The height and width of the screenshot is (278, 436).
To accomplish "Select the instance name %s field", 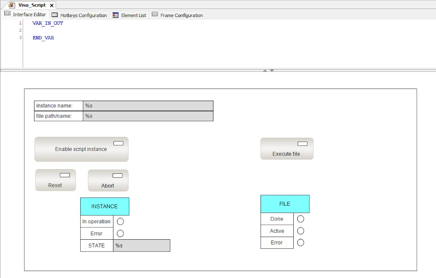I will click(x=148, y=106).
